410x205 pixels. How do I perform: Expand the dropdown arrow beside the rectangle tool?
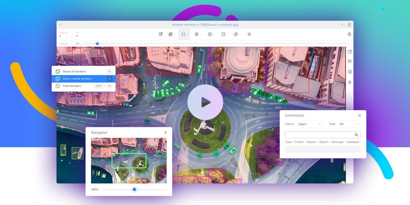tap(188, 34)
